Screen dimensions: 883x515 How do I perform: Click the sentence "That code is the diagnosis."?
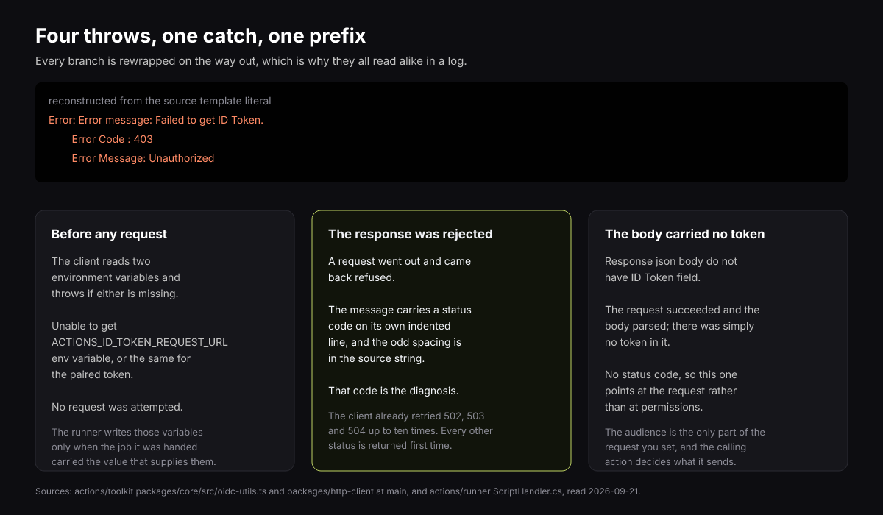point(394,391)
